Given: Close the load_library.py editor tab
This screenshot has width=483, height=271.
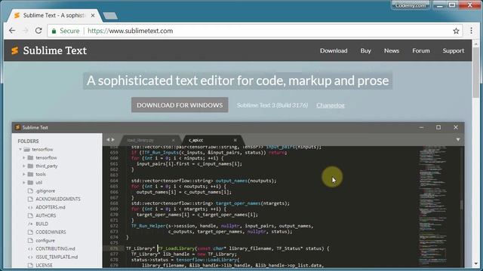Looking at the screenshot, I should pos(173,140).
